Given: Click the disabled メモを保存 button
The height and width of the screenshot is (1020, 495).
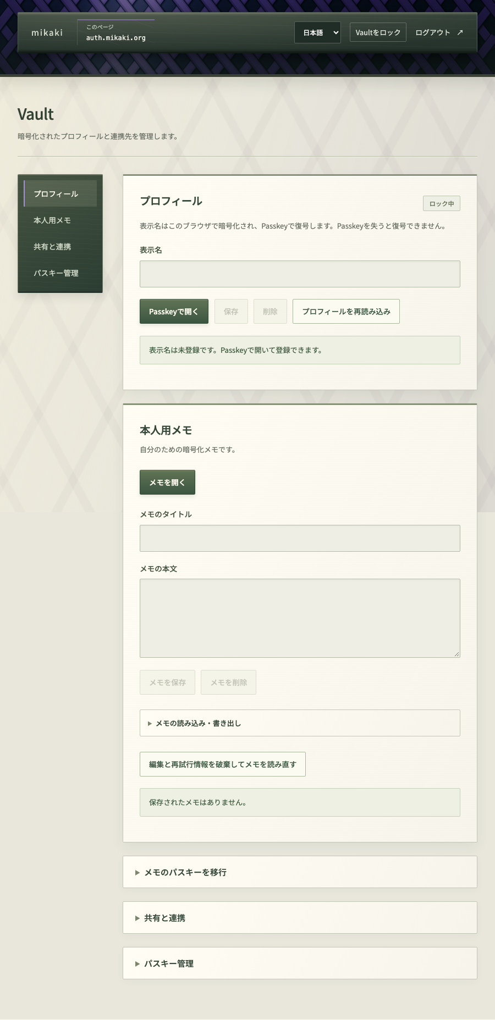Looking at the screenshot, I should click(167, 682).
